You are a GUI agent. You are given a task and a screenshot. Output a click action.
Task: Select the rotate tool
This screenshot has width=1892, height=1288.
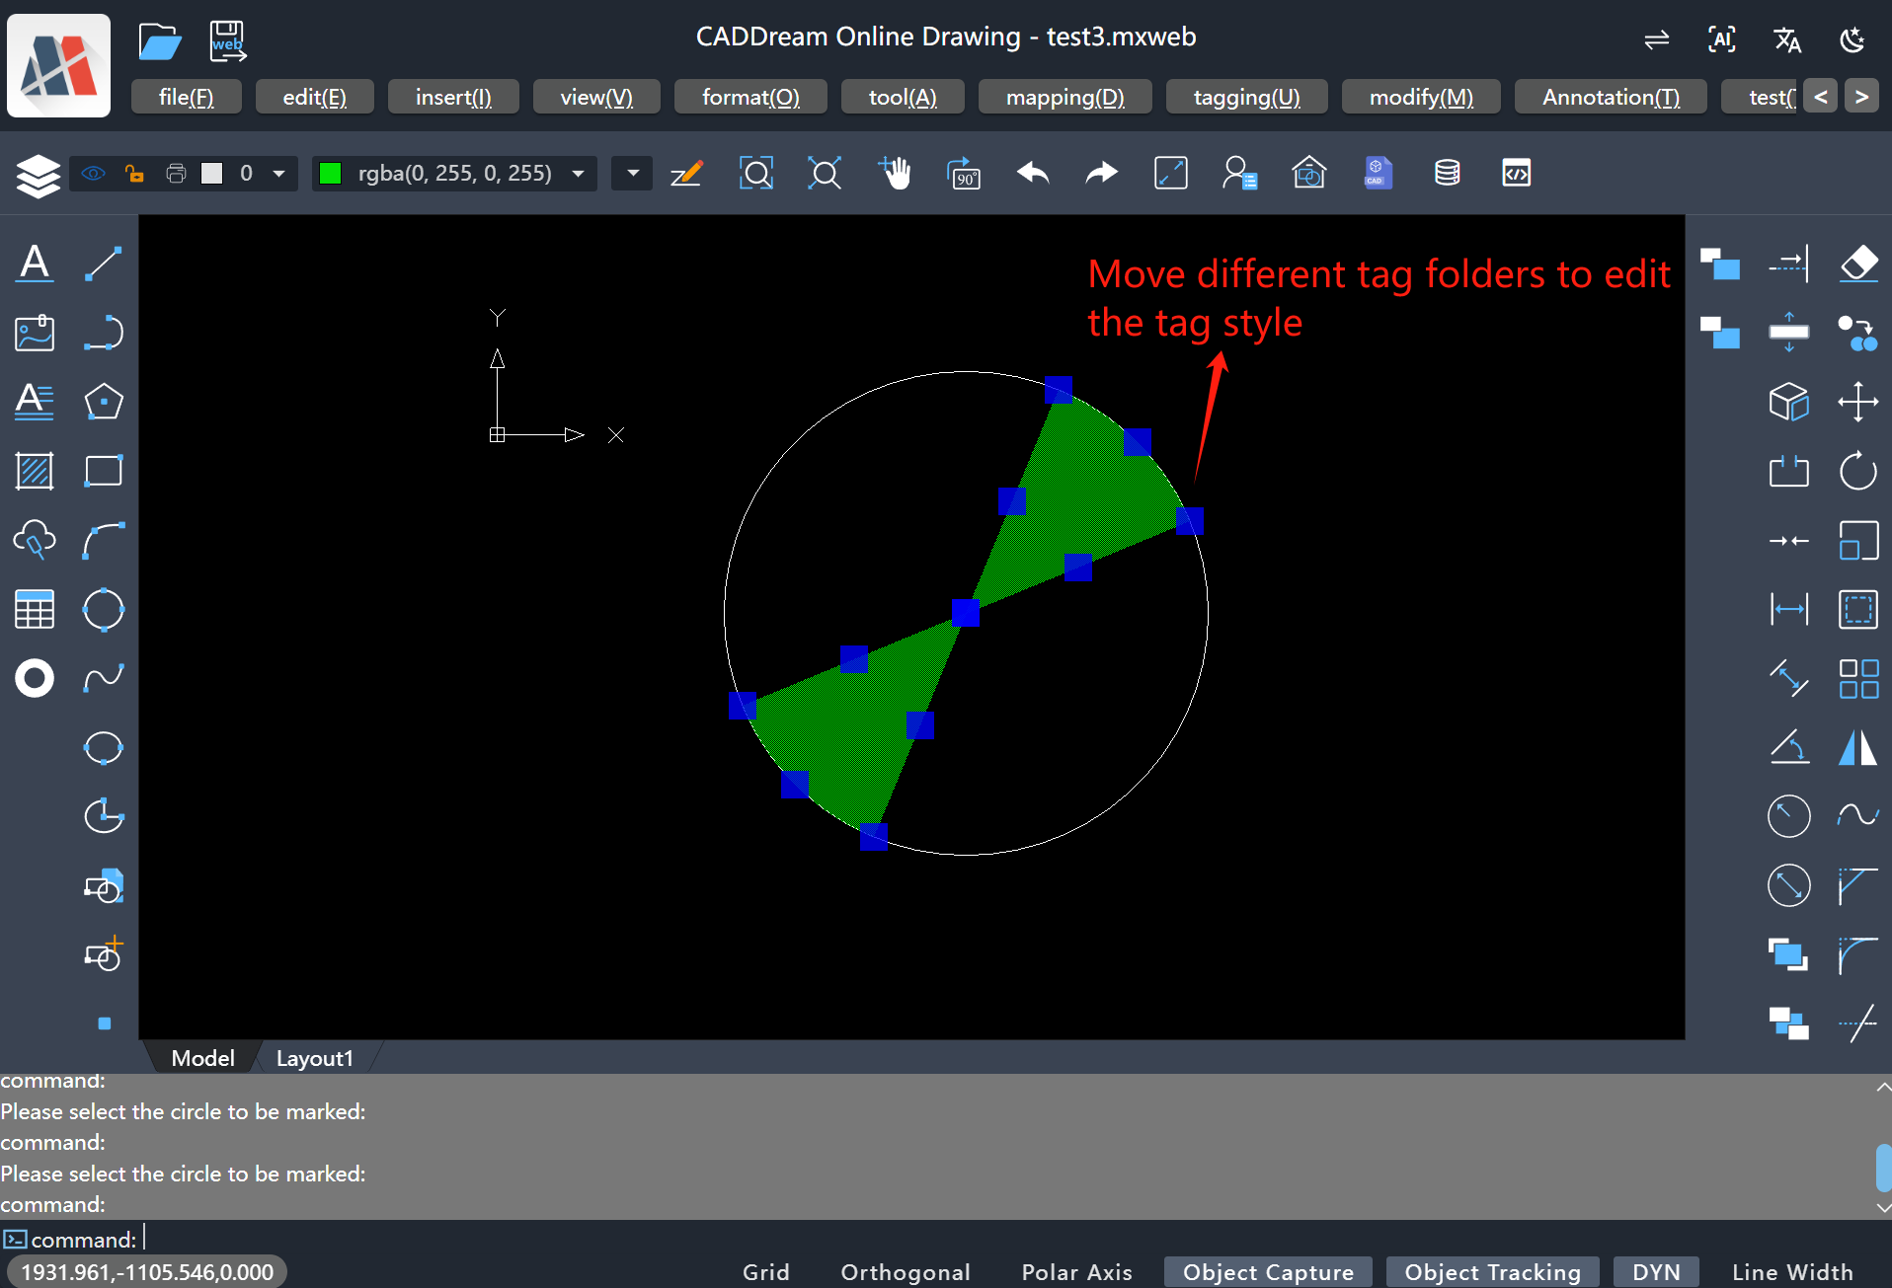(1858, 471)
